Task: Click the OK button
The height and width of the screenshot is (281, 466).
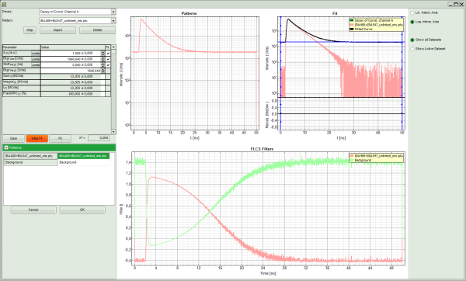Action: [82, 210]
